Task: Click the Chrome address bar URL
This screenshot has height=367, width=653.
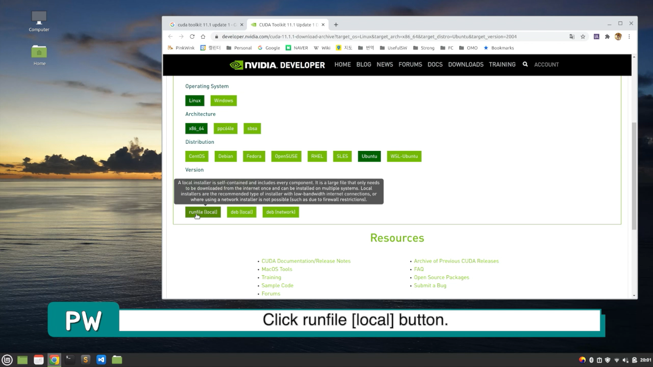Action: coord(369,37)
